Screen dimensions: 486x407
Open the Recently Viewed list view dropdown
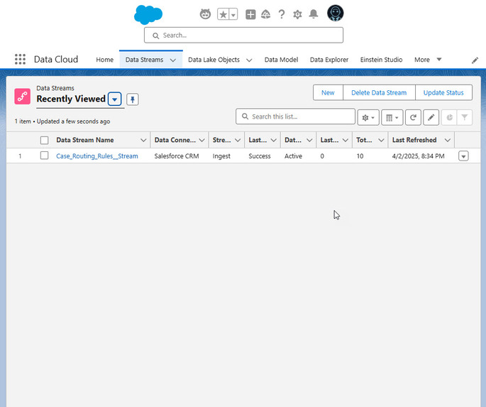point(115,99)
